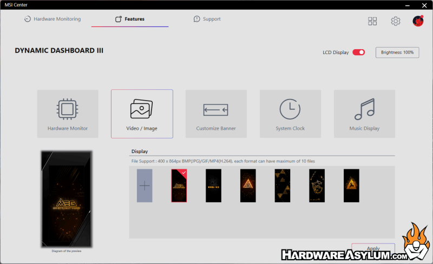
Task: Click the Features tab icon
Action: pyautogui.click(x=119, y=19)
